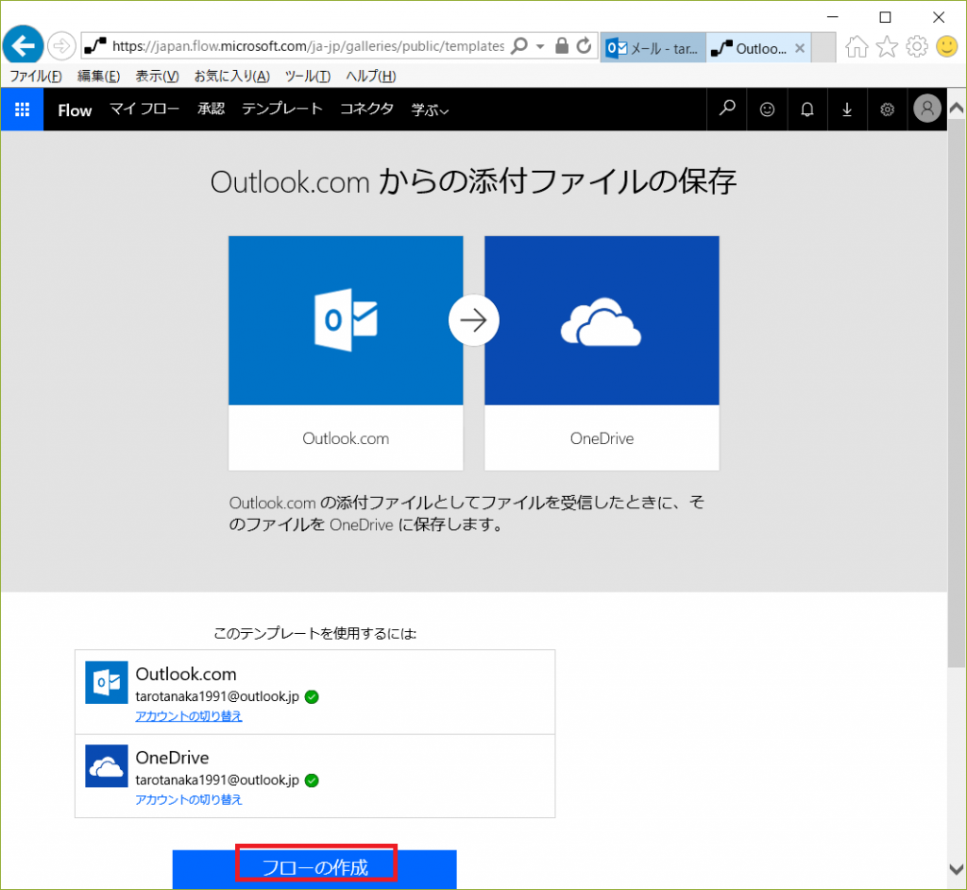The height and width of the screenshot is (890, 967).
Task: Go to マイ フロー page
Action: 144,110
